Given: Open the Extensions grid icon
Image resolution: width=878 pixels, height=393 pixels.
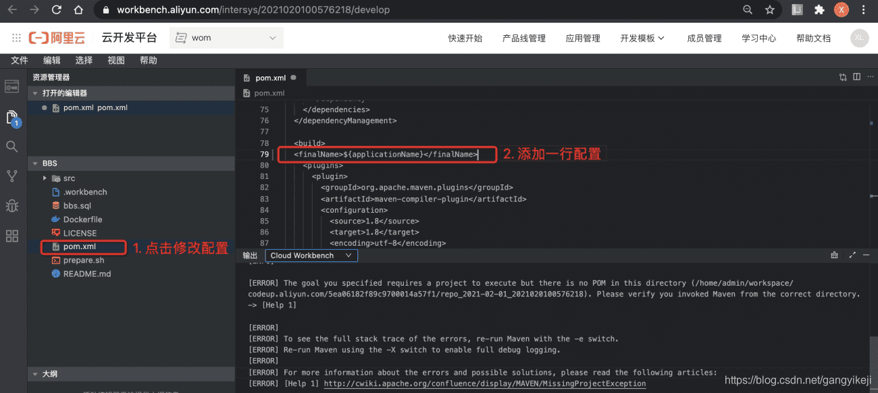Looking at the screenshot, I should click(x=11, y=236).
